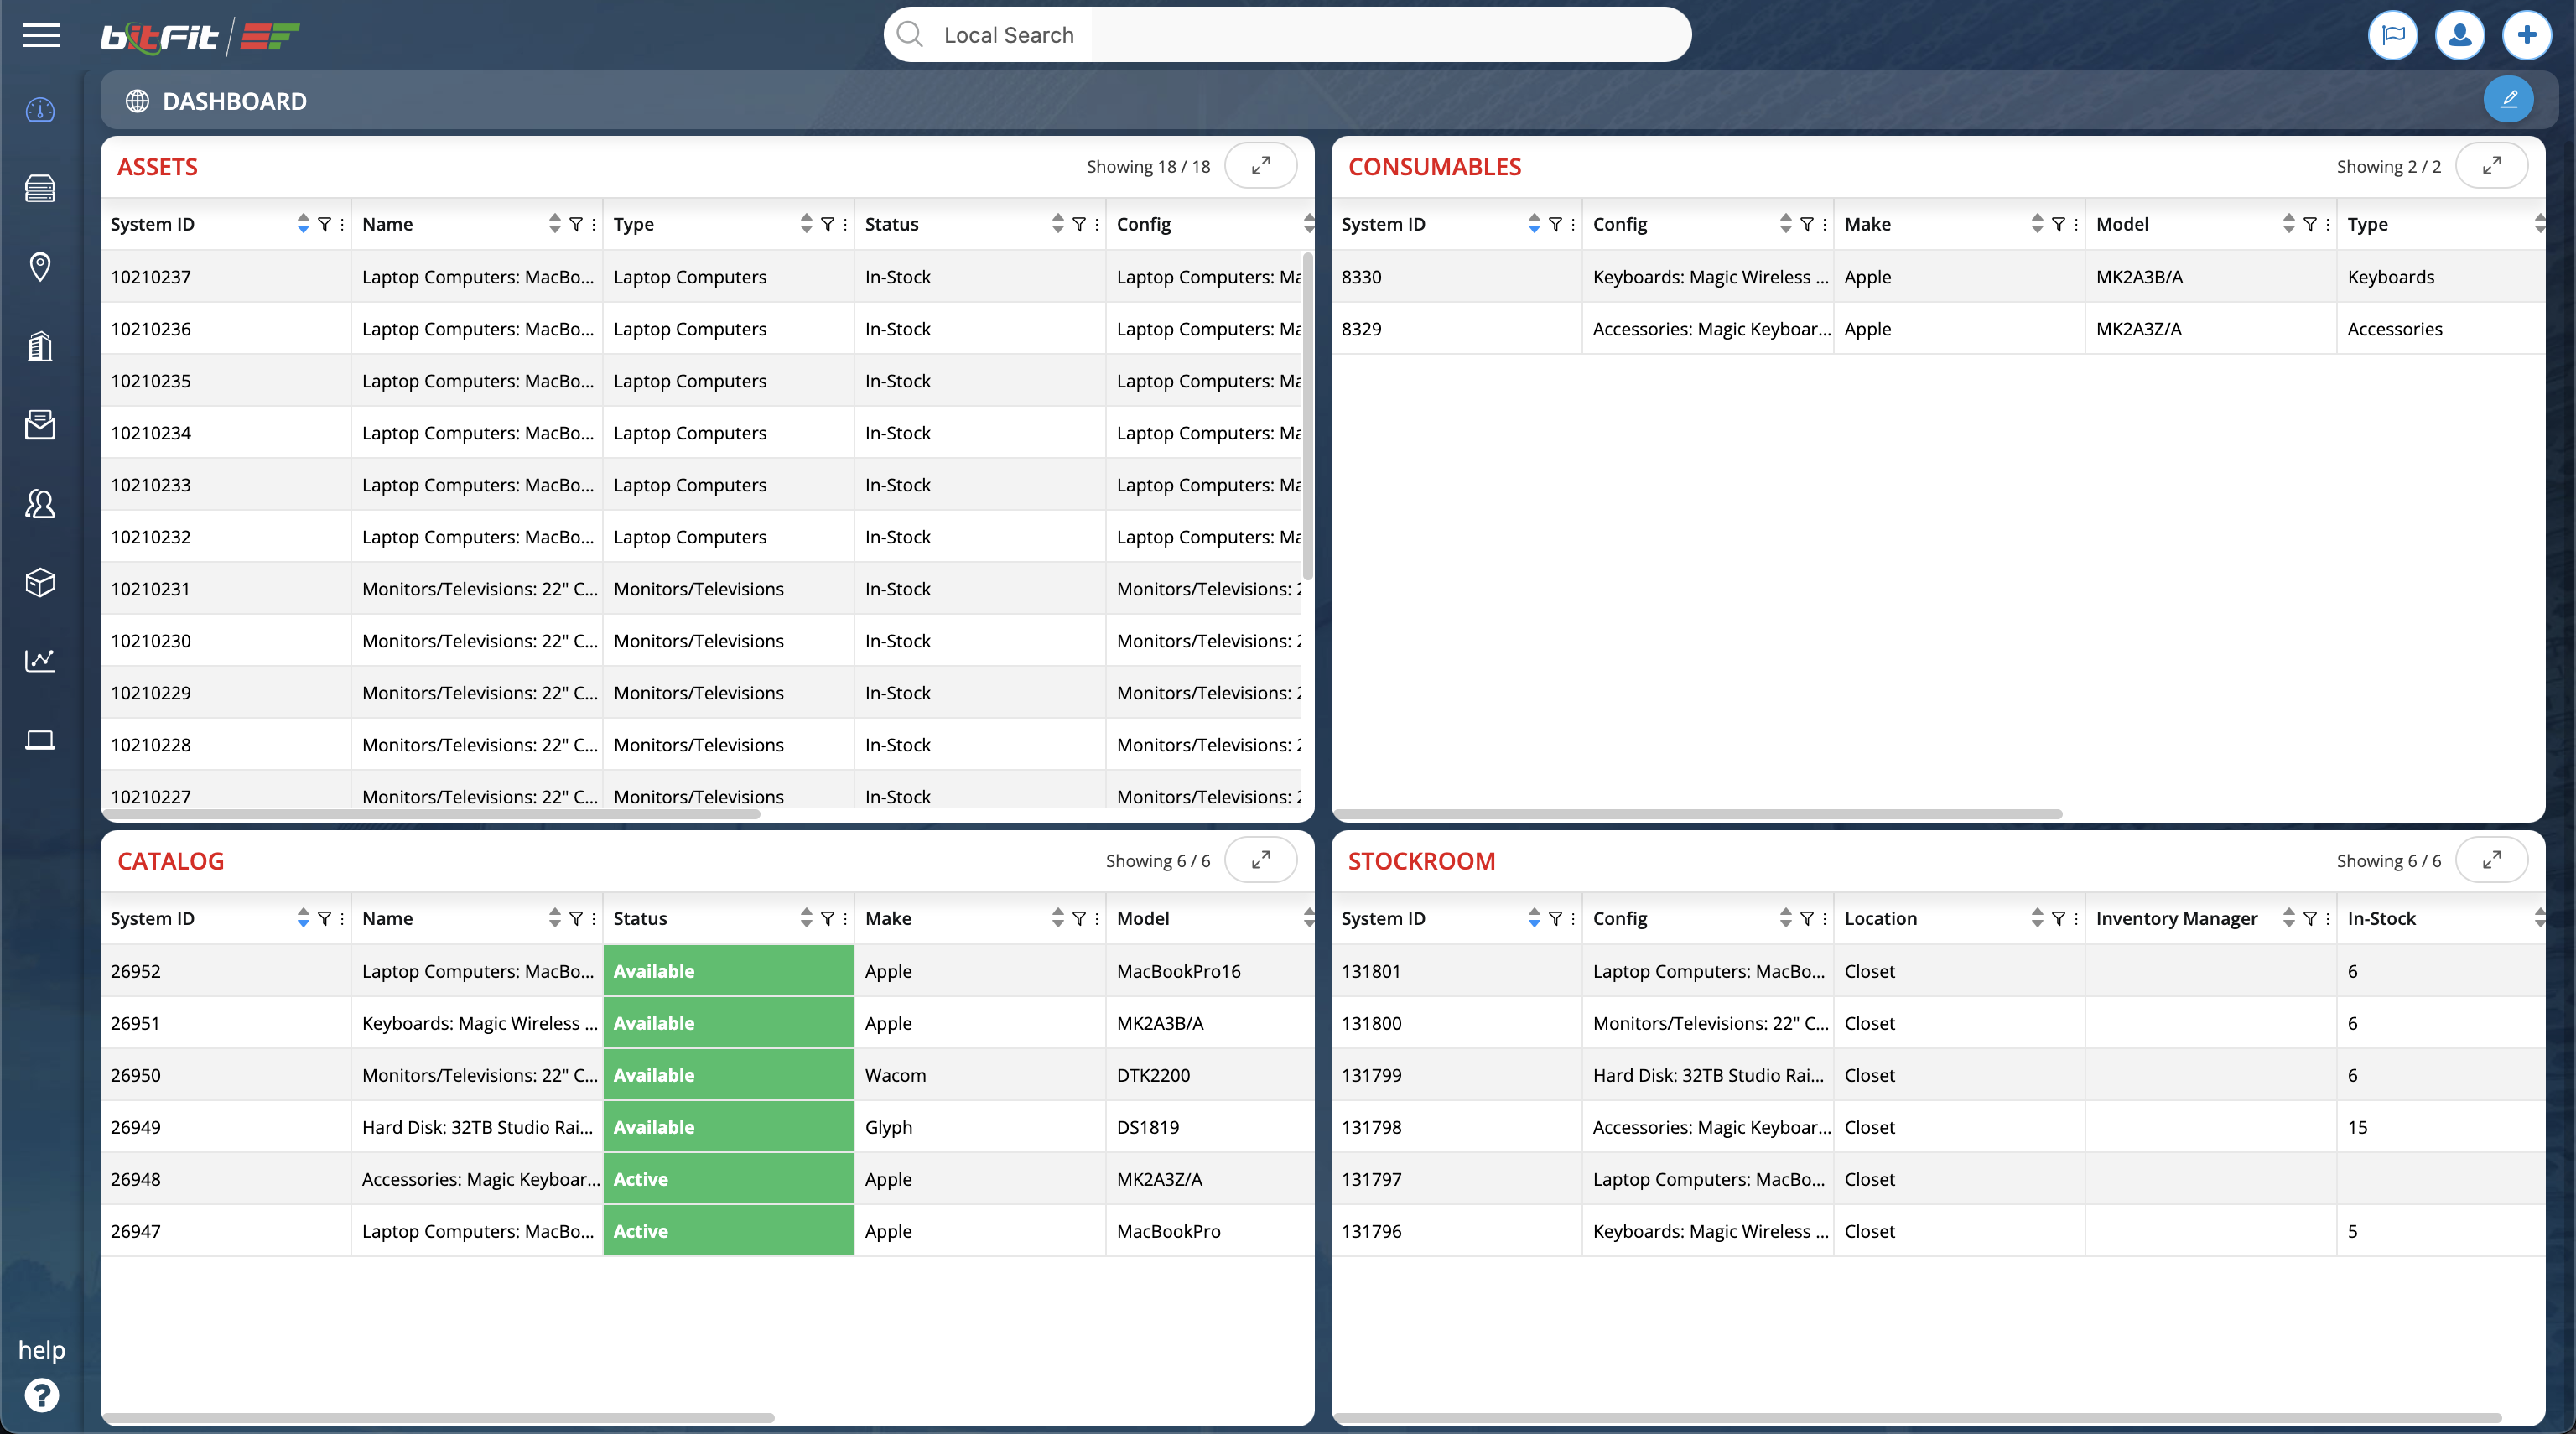The height and width of the screenshot is (1434, 2576).
Task: Expand the Consumables panel to fullscreen
Action: coord(2492,166)
